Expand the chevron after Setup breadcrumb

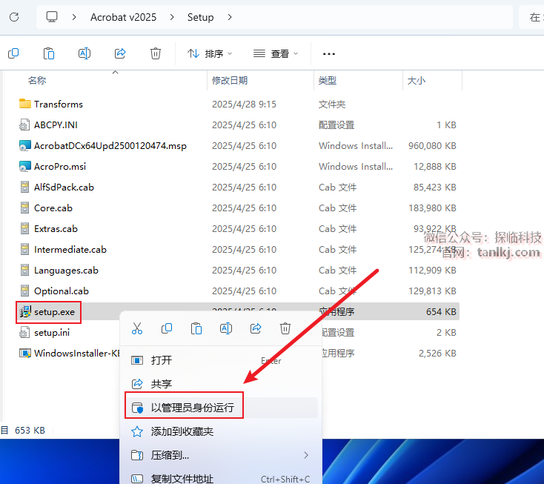(x=230, y=17)
